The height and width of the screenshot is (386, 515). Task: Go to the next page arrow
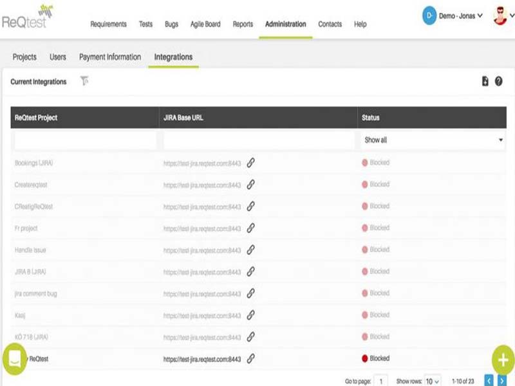click(x=502, y=381)
